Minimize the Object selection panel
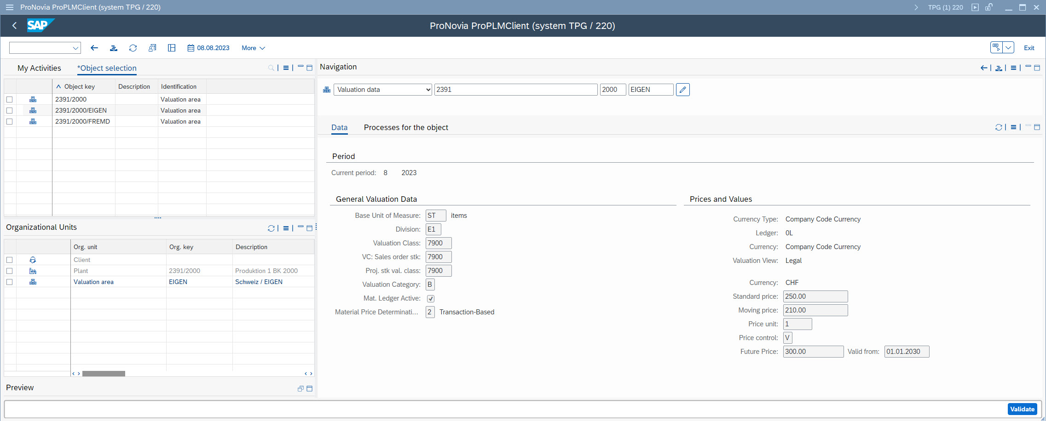1046x421 pixels. tap(301, 67)
